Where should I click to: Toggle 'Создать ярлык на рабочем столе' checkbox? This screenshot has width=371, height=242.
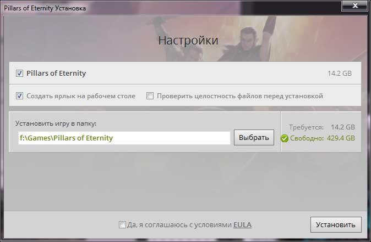click(19, 96)
